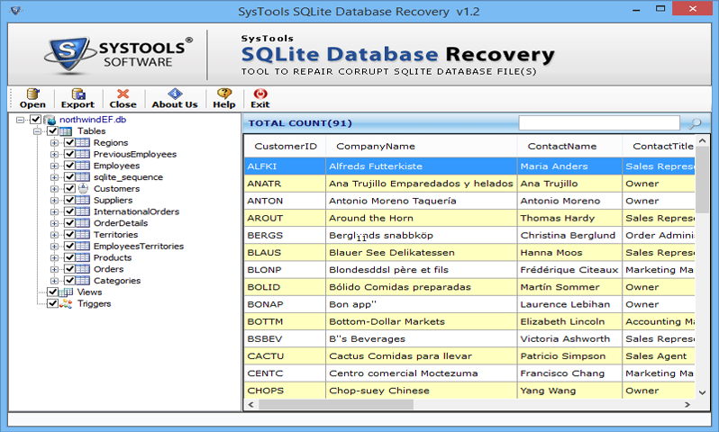Open a database with the Open toolbar icon
719x432 pixels.
point(32,94)
